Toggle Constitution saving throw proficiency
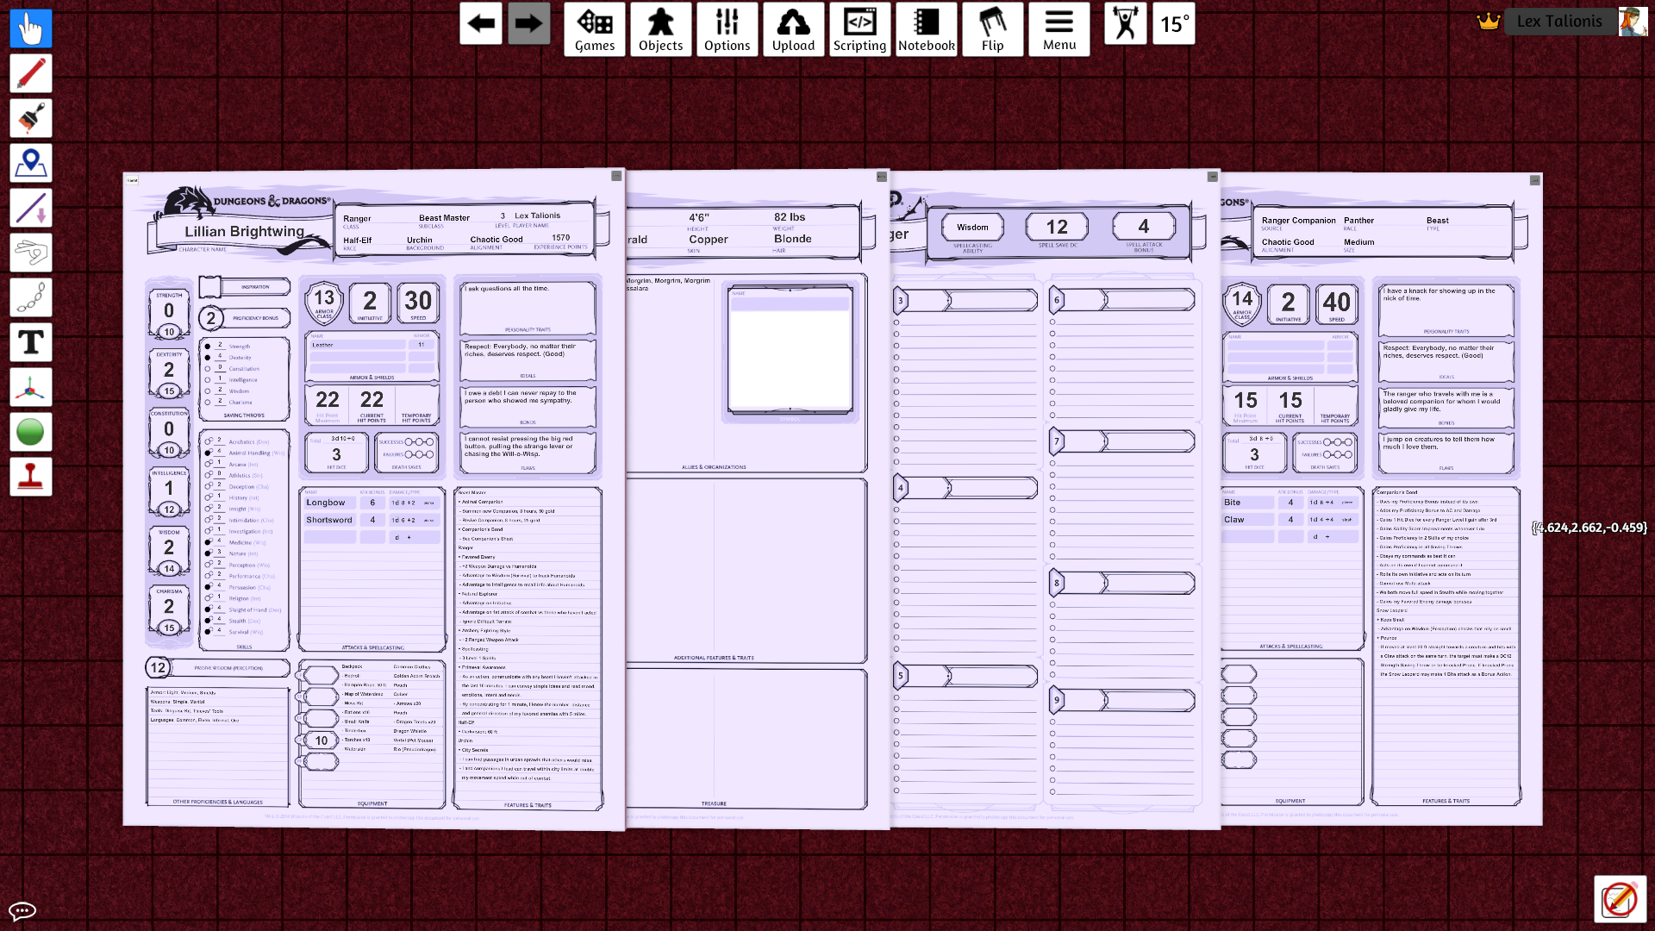Viewport: 1655px width, 931px height. coord(208,368)
